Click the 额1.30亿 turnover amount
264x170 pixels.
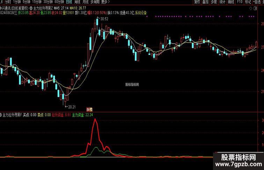(81, 13)
